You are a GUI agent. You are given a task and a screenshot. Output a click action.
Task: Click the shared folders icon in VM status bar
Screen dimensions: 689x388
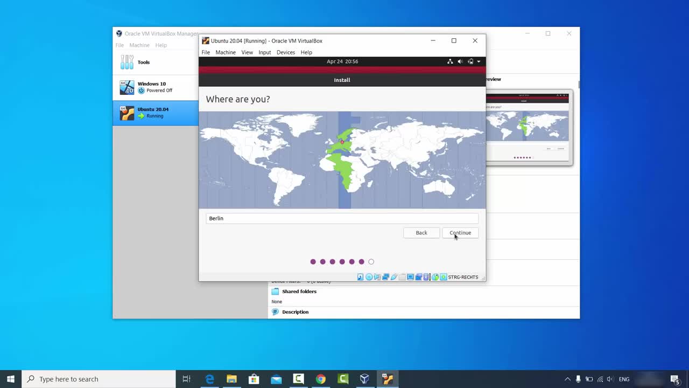pos(402,277)
